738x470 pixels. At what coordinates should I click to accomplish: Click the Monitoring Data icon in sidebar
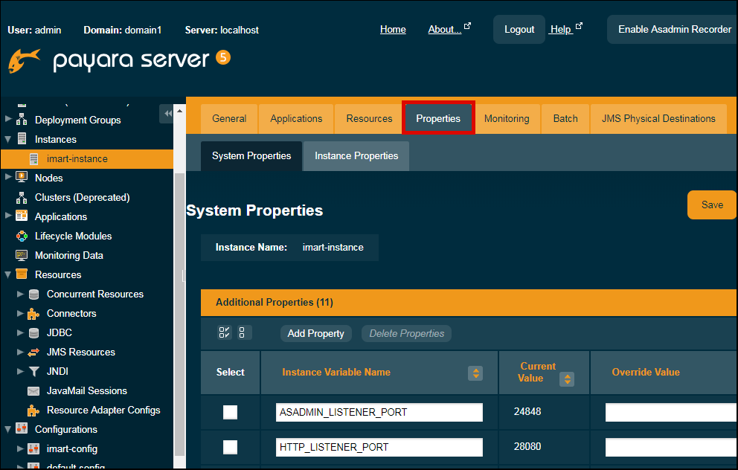pos(22,255)
